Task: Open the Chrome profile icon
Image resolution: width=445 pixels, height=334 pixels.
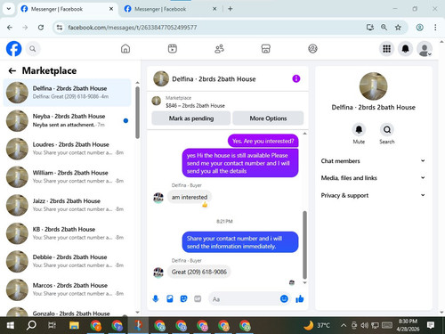Action: coord(419,28)
